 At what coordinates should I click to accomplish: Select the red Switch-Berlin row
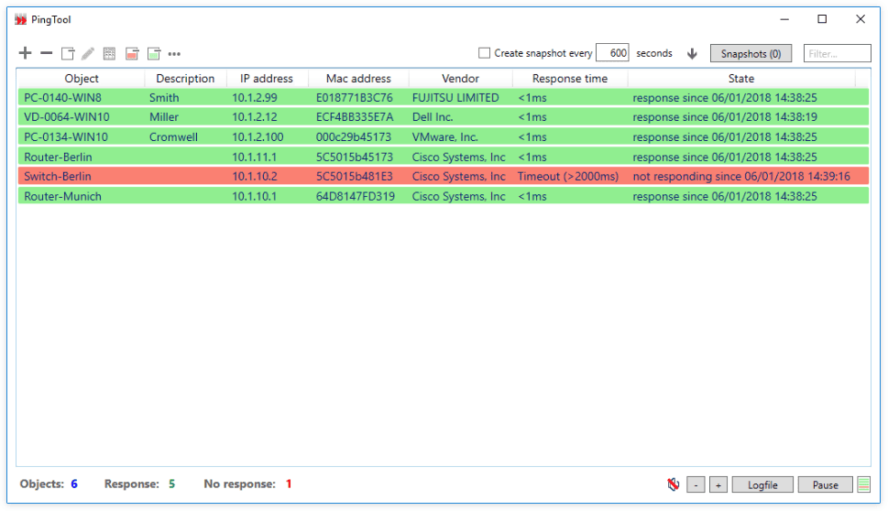(x=444, y=176)
